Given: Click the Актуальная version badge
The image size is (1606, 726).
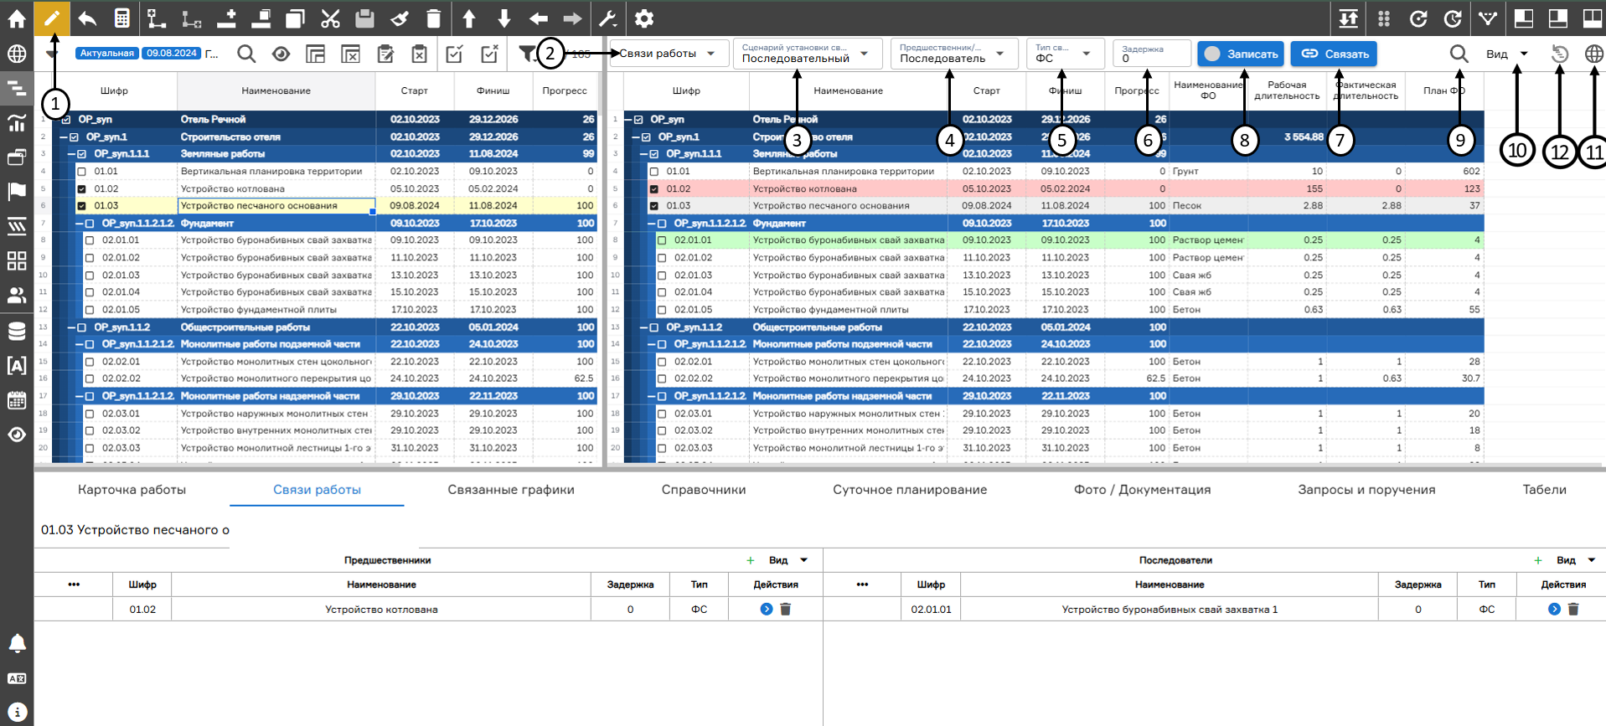Looking at the screenshot, I should click(x=106, y=53).
